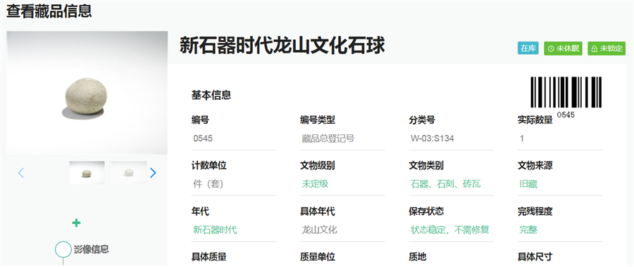Screen dimensions: 634x267
Task: Toggle the 未休眠 status button
Action: pos(563,48)
